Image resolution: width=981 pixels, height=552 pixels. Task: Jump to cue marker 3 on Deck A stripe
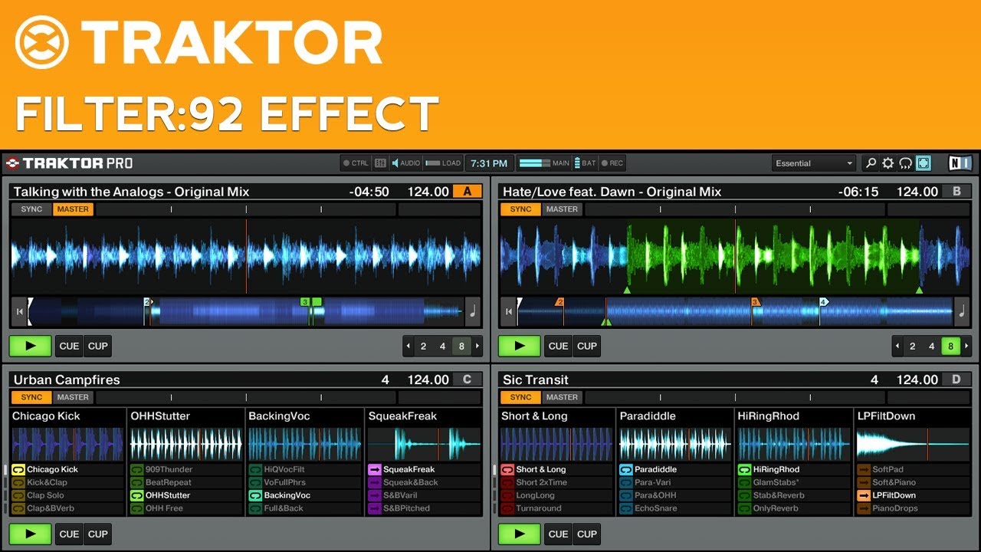pos(305,302)
